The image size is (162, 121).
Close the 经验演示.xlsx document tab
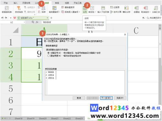coord(47,18)
